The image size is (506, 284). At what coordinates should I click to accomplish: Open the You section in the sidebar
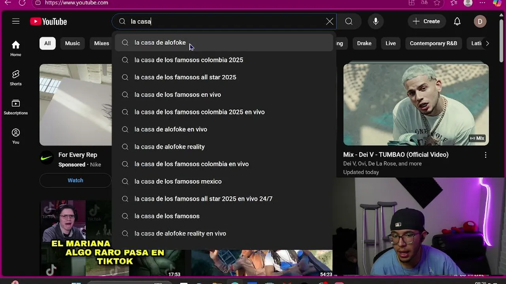coord(16,136)
